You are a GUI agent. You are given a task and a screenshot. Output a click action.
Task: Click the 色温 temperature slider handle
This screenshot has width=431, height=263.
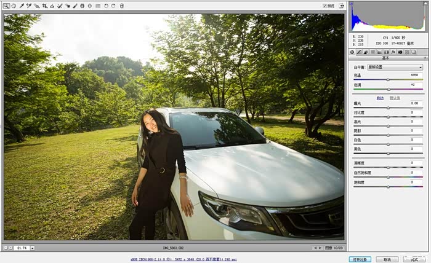pos(388,79)
